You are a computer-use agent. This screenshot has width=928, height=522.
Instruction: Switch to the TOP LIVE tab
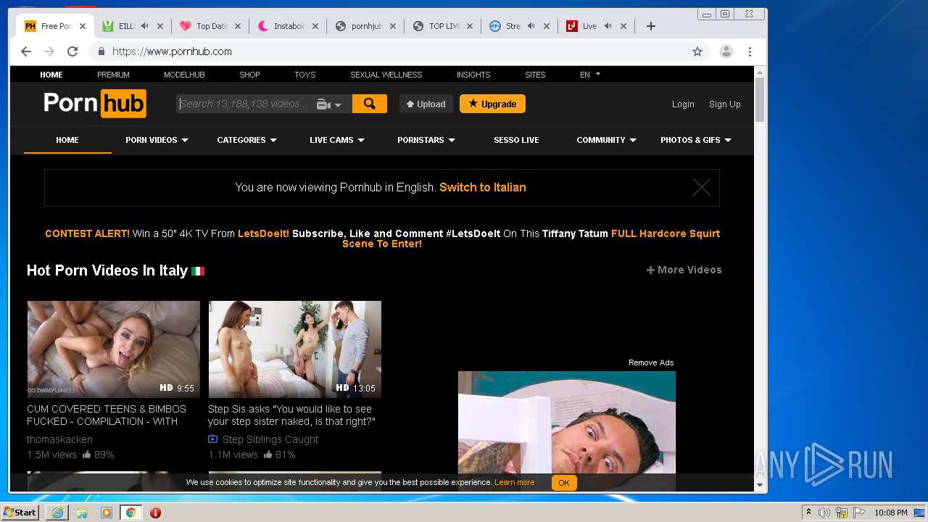(444, 26)
